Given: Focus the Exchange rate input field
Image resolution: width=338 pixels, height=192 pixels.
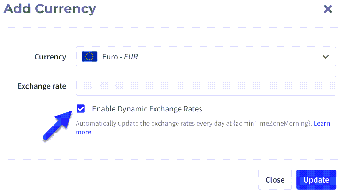Looking at the screenshot, I should point(206,86).
